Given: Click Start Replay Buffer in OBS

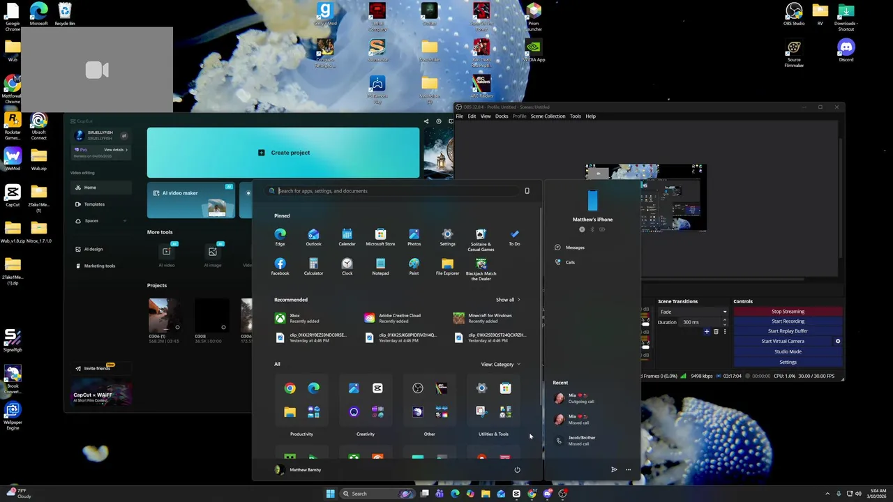Looking at the screenshot, I should pyautogui.click(x=788, y=331).
